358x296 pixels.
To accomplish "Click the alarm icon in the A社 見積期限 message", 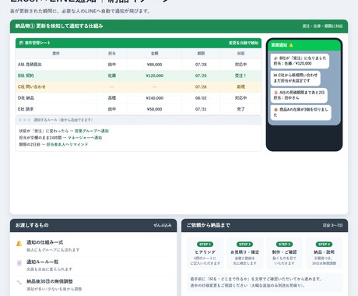I will click(276, 93).
